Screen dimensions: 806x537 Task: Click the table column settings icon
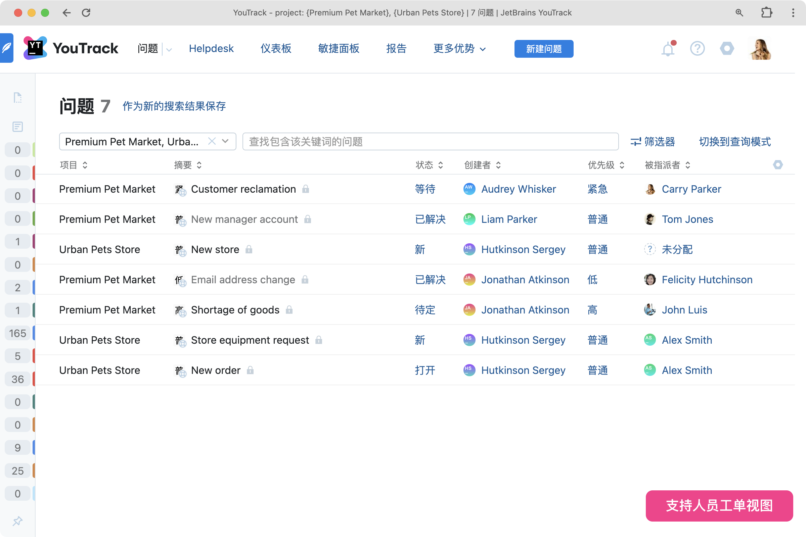(777, 165)
